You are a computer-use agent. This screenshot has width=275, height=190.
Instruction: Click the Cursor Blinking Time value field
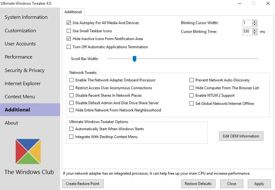(248, 32)
